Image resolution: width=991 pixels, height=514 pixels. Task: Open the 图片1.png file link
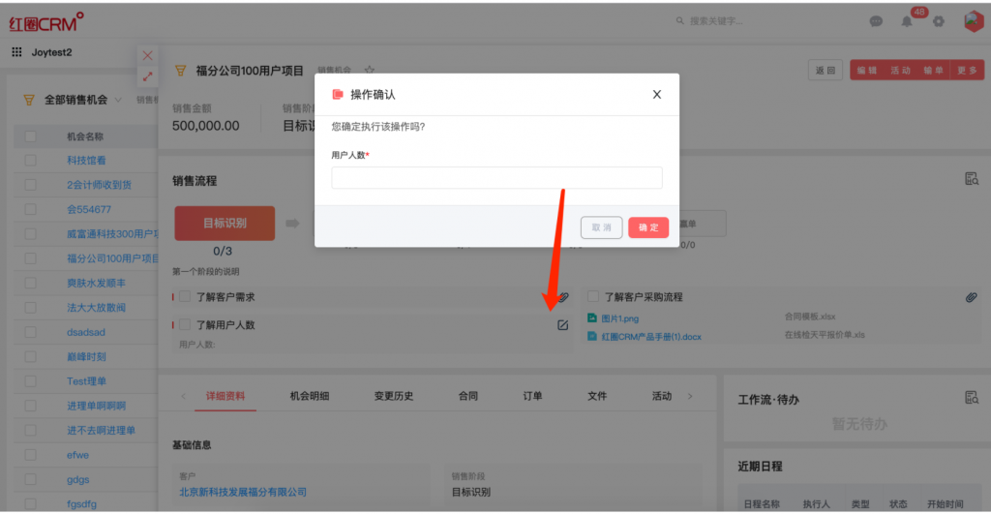(x=619, y=317)
